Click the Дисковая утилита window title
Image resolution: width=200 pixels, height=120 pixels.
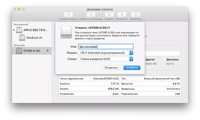tap(100, 9)
